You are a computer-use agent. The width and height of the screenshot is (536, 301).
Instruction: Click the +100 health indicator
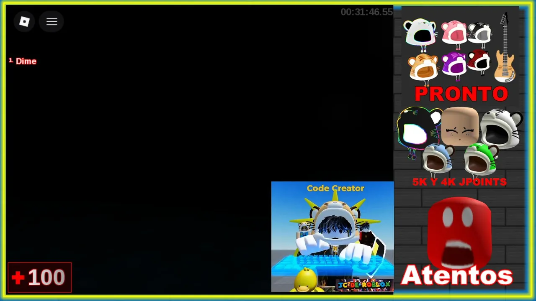click(x=40, y=277)
